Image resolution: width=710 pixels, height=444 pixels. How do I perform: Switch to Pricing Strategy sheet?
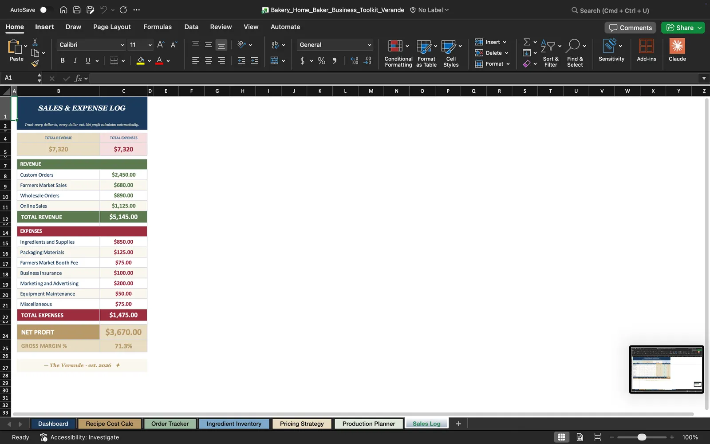click(x=302, y=424)
